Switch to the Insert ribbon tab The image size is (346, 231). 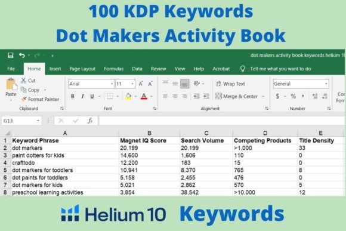click(55, 69)
